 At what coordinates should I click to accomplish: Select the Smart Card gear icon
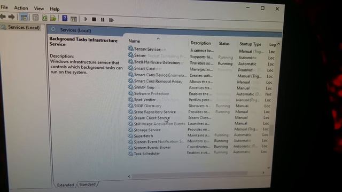point(130,68)
